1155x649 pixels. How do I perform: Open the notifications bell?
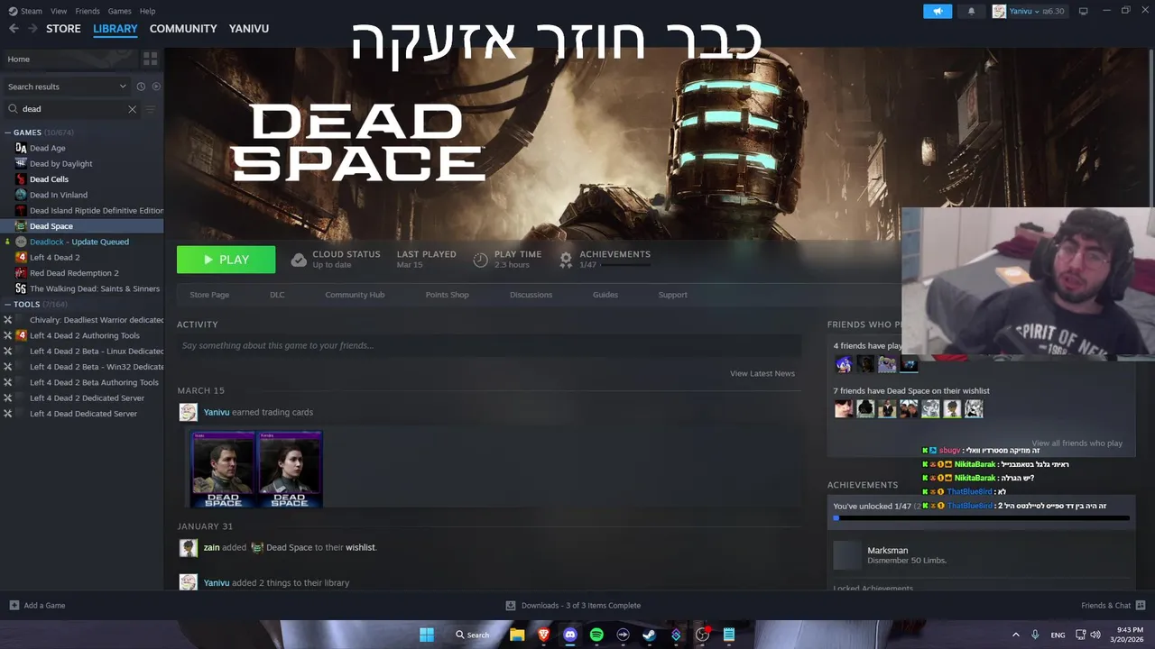[972, 11]
